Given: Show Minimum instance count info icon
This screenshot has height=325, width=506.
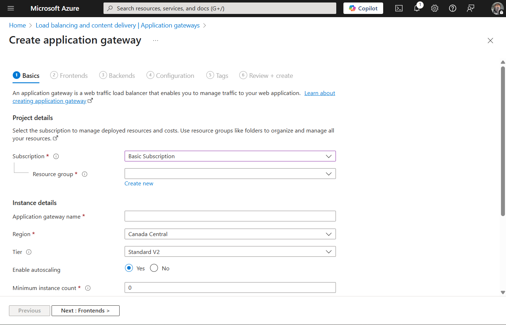Looking at the screenshot, I should pyautogui.click(x=88, y=288).
